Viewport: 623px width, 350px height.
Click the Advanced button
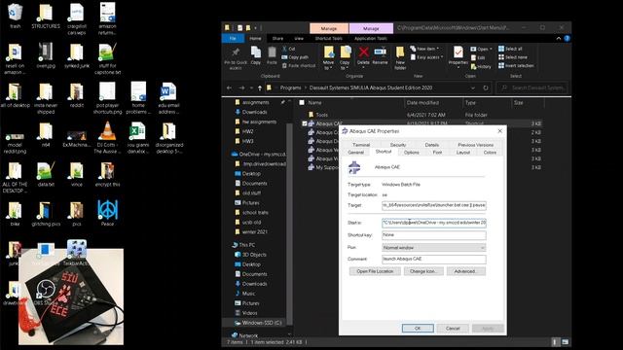tap(465, 271)
